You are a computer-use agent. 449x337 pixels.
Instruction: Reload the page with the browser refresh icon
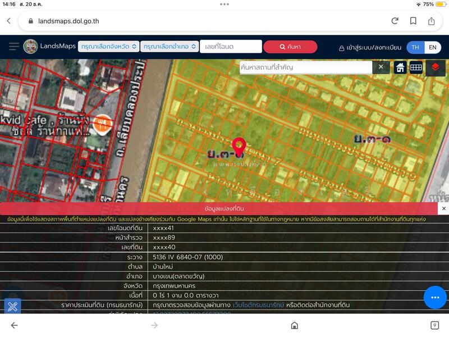click(x=395, y=21)
